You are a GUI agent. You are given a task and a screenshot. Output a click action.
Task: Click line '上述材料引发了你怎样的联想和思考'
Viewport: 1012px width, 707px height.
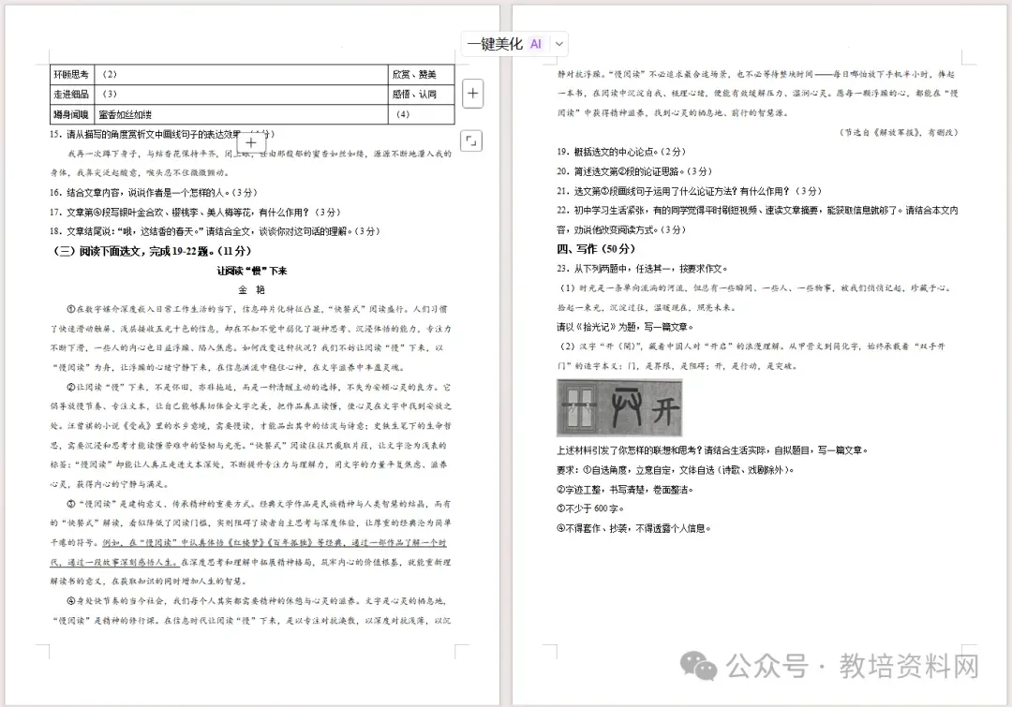coord(712,450)
